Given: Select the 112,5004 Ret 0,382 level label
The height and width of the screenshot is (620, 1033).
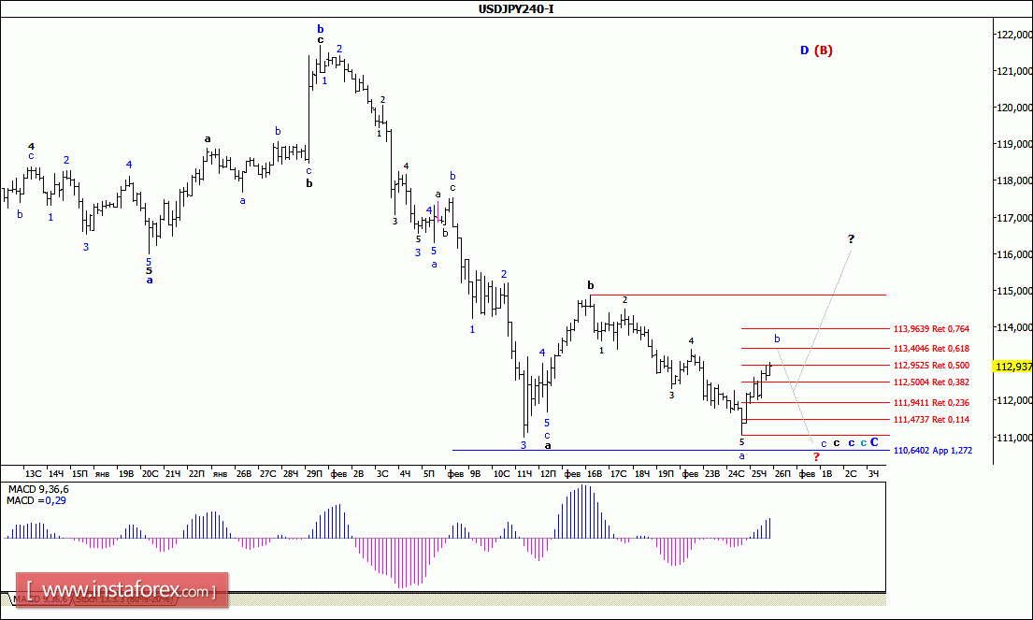Looking at the screenshot, I should tap(931, 382).
